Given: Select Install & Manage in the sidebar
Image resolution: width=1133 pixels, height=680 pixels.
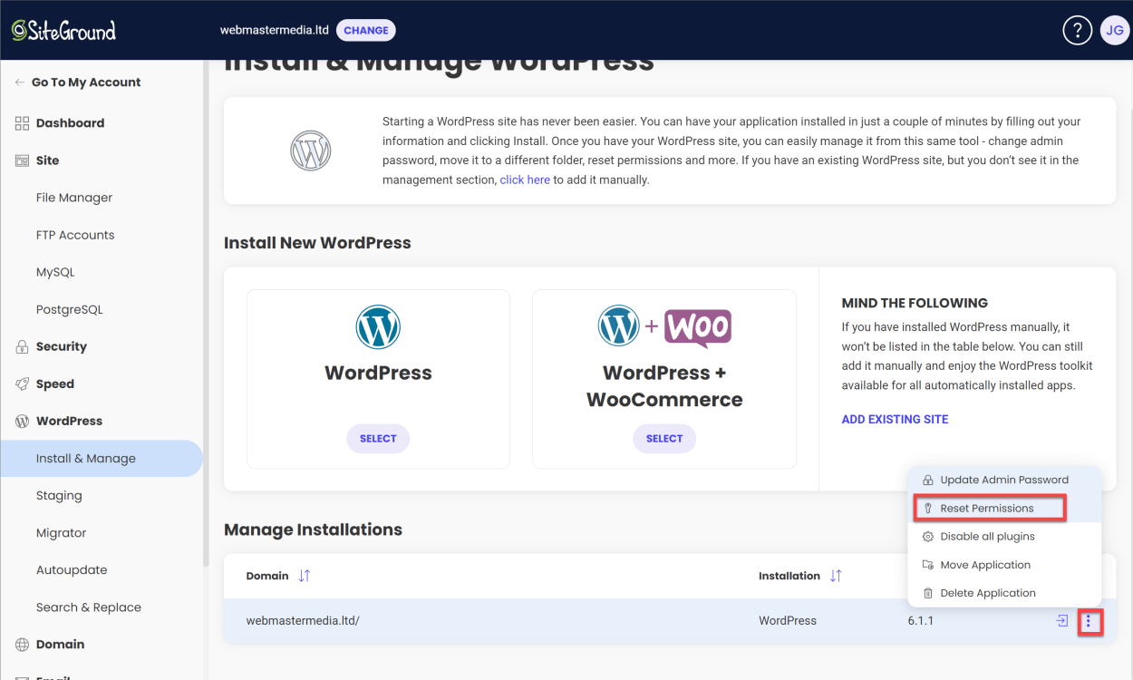Looking at the screenshot, I should pyautogui.click(x=102, y=459).
